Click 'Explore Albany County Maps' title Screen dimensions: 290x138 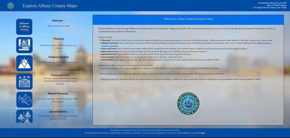pyautogui.click(x=50, y=6)
